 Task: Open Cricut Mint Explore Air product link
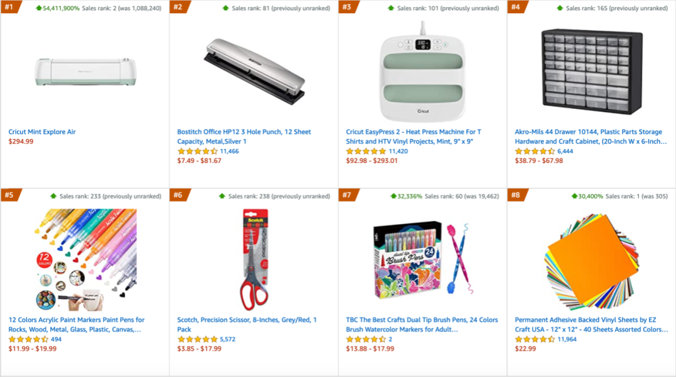point(42,132)
